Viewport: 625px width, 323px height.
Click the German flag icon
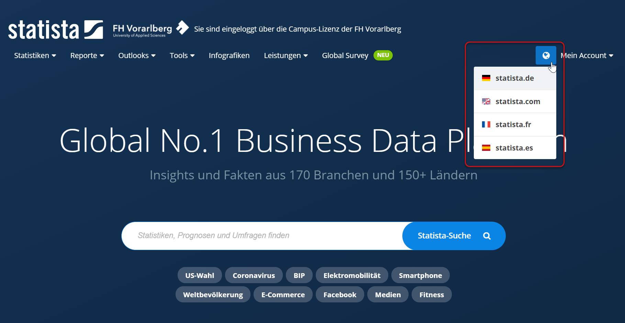pyautogui.click(x=486, y=78)
